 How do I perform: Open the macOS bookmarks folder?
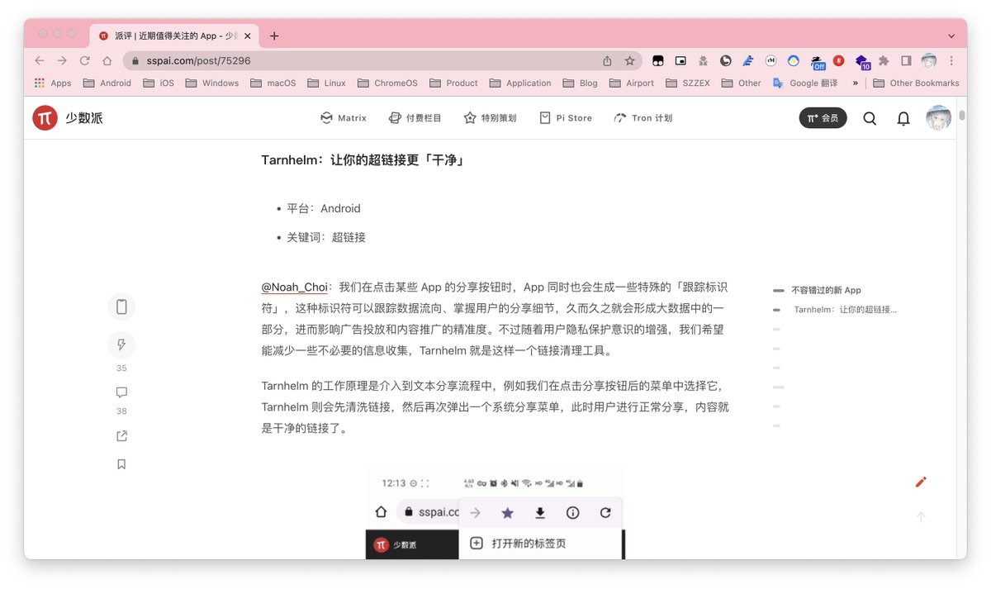pos(273,83)
